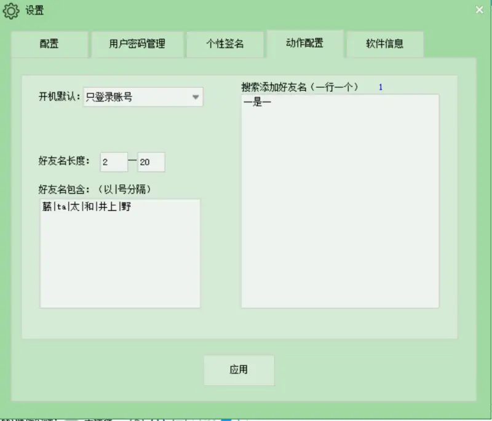
Task: Click the maximum length field showing 20
Action: coord(151,162)
